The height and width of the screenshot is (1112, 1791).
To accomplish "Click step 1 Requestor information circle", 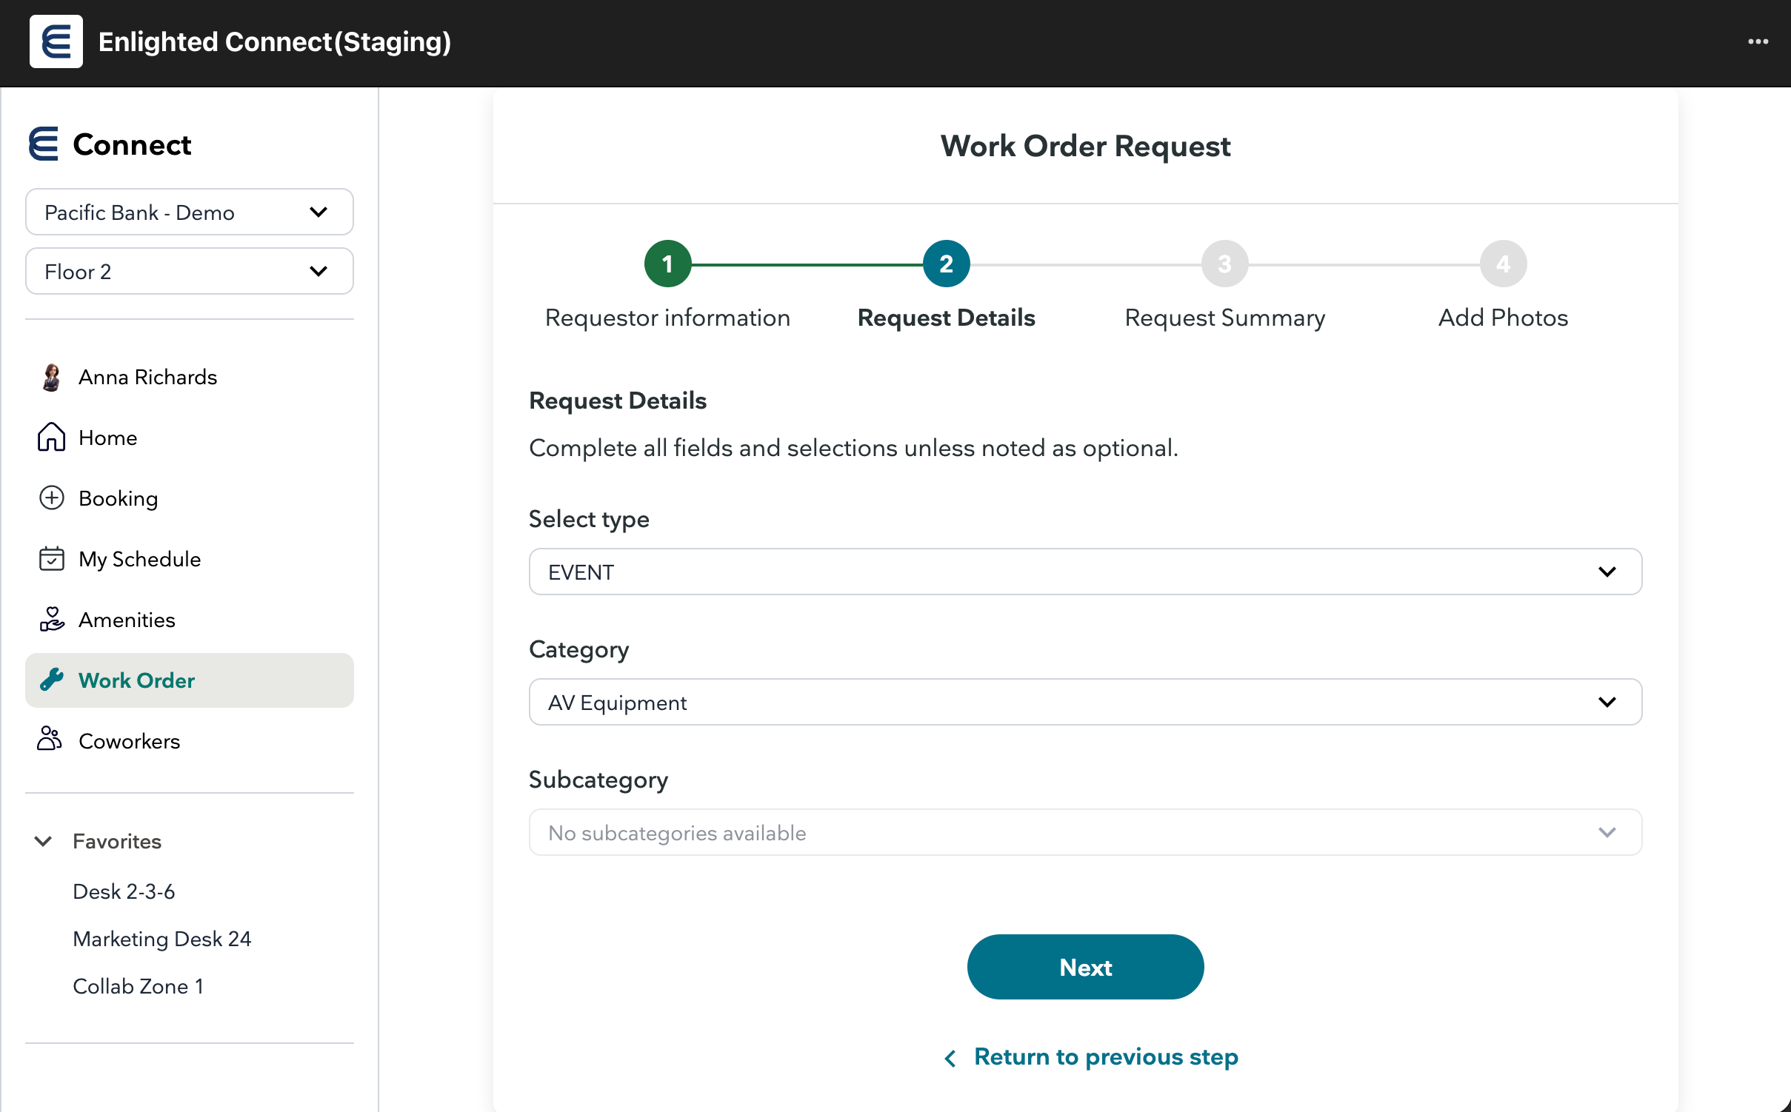I will click(x=668, y=264).
